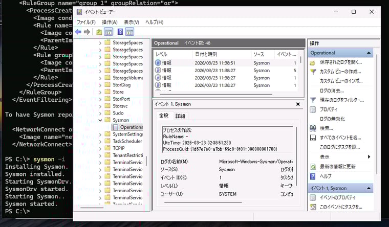Expand the StorDiag tree node

pyautogui.click(x=100, y=85)
